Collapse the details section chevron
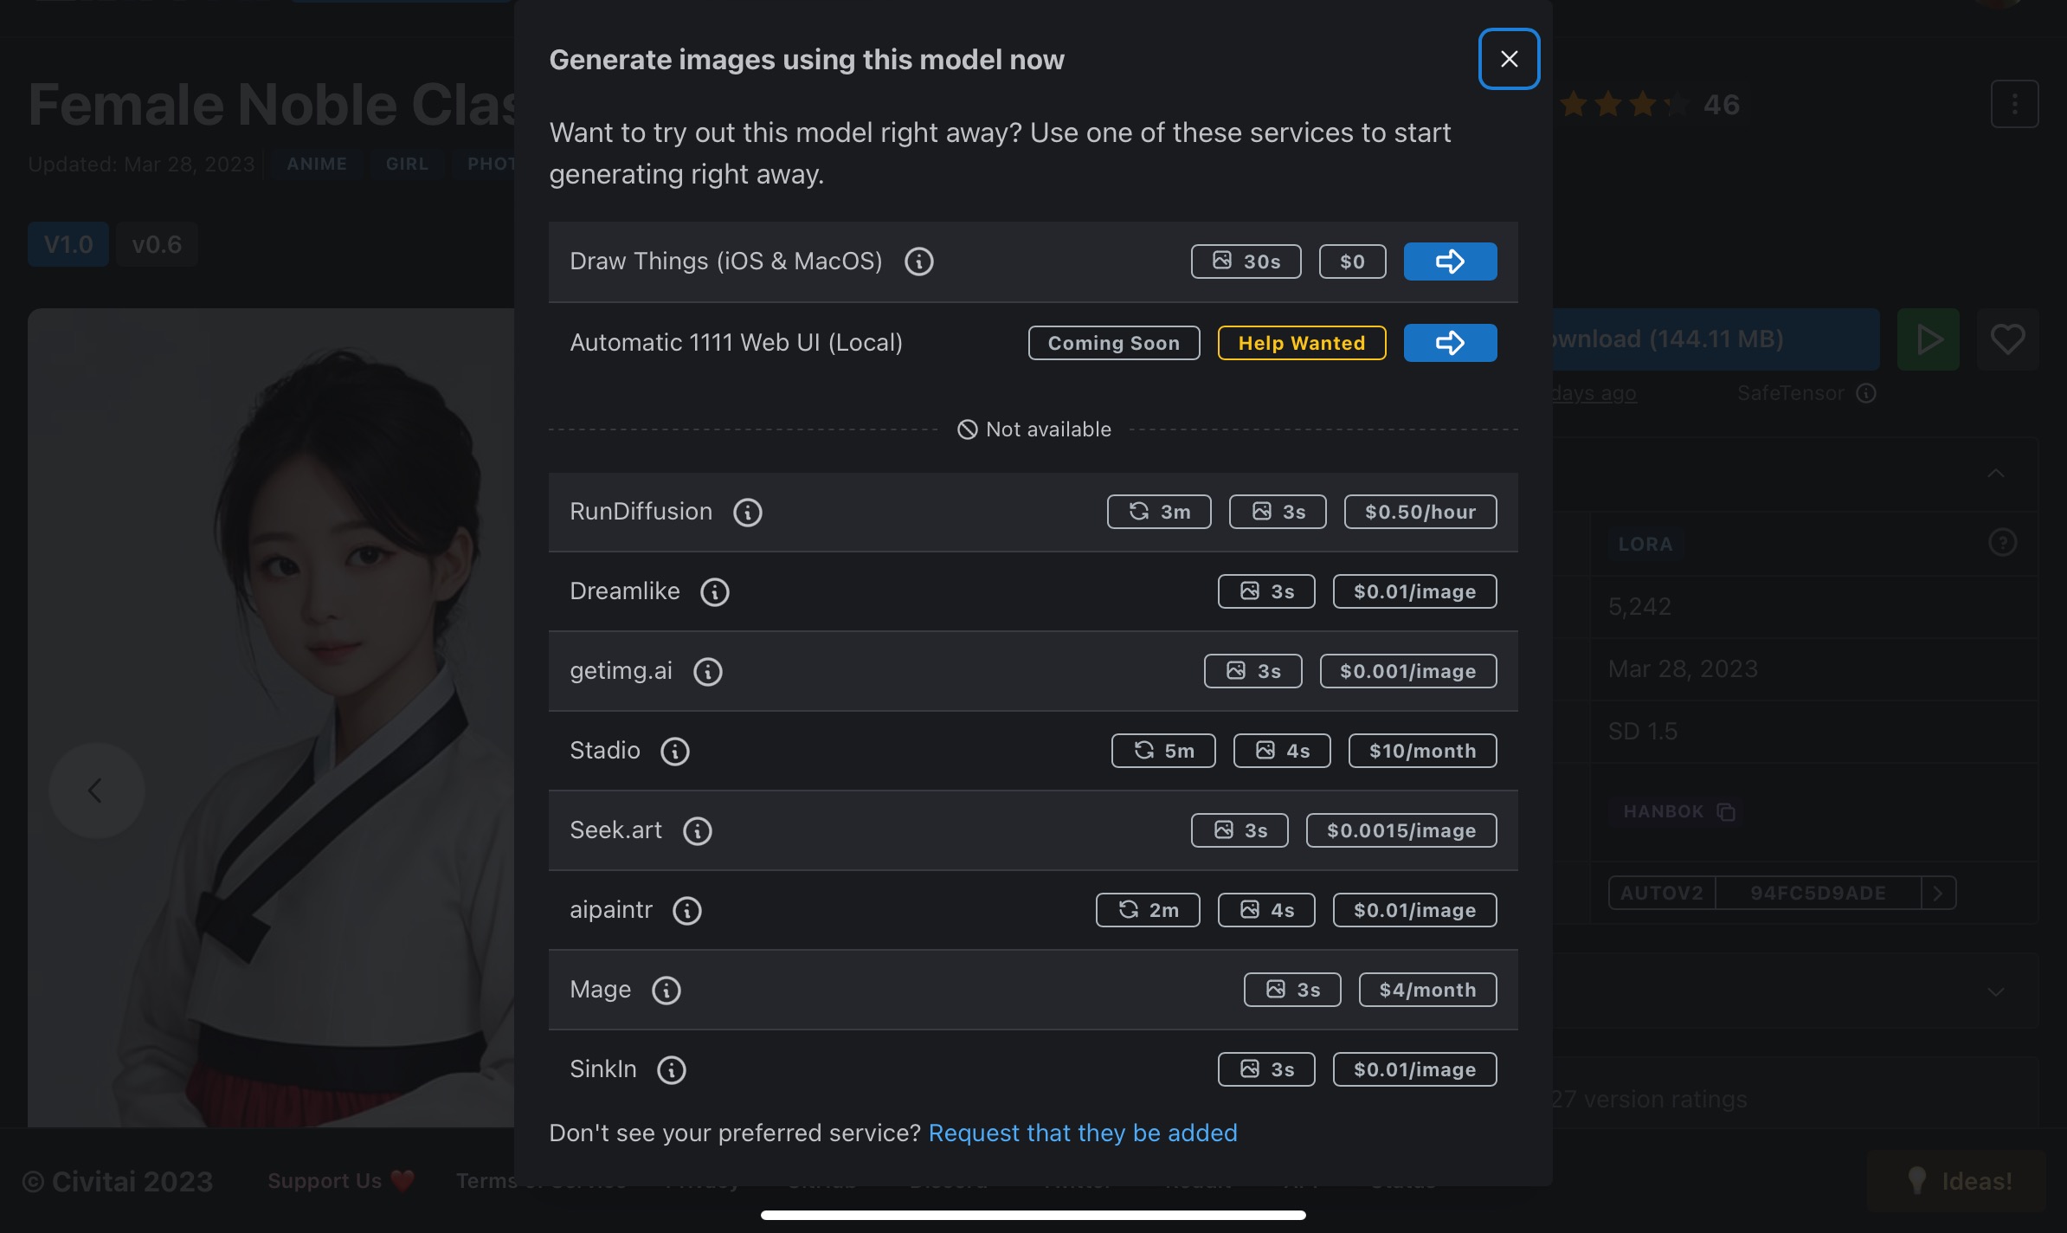 pyautogui.click(x=1996, y=474)
